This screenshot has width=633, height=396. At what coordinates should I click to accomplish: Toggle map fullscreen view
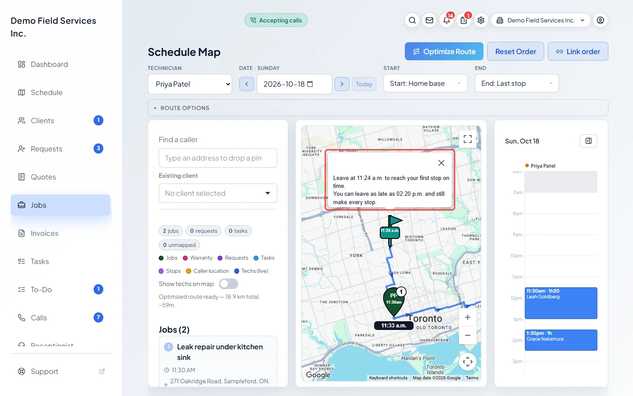click(468, 139)
